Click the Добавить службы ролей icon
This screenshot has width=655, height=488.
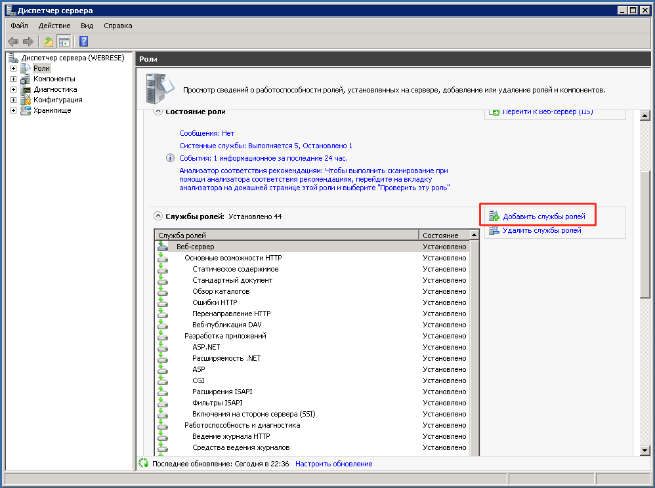coord(494,216)
